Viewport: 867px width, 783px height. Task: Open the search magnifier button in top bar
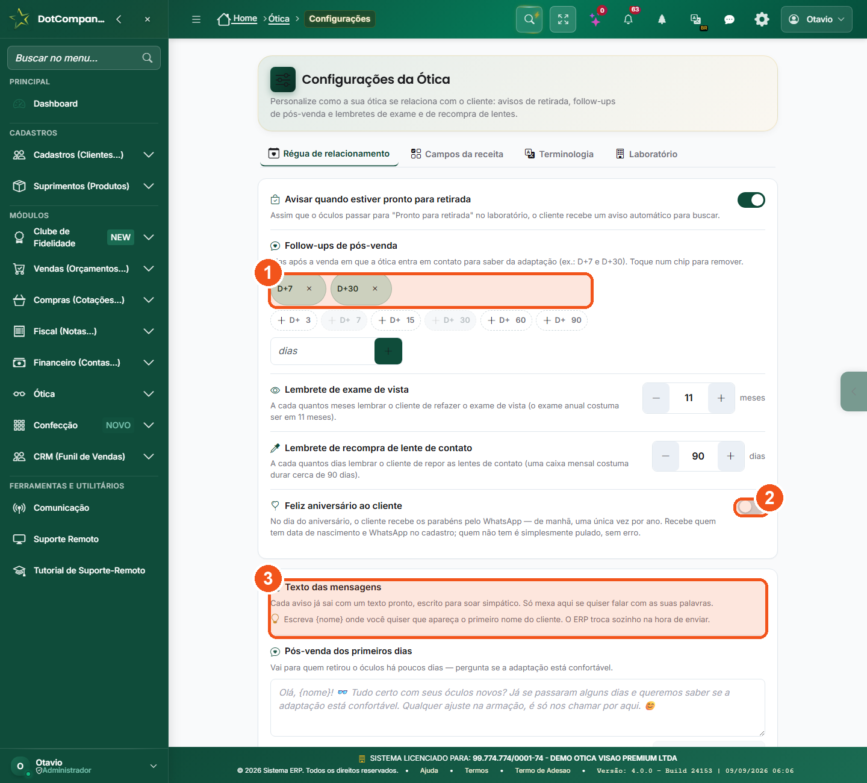tap(529, 19)
